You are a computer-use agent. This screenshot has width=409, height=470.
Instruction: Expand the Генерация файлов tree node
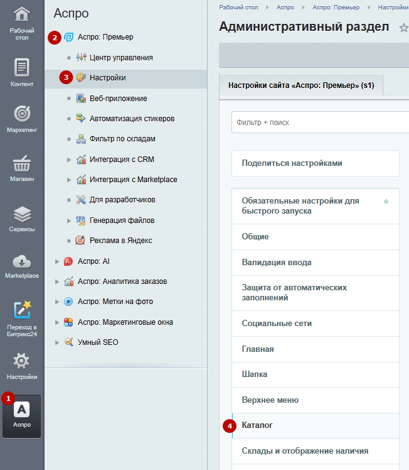coord(69,221)
